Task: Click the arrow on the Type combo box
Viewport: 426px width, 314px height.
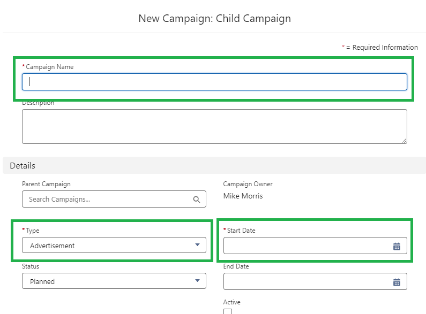Action: click(x=197, y=246)
